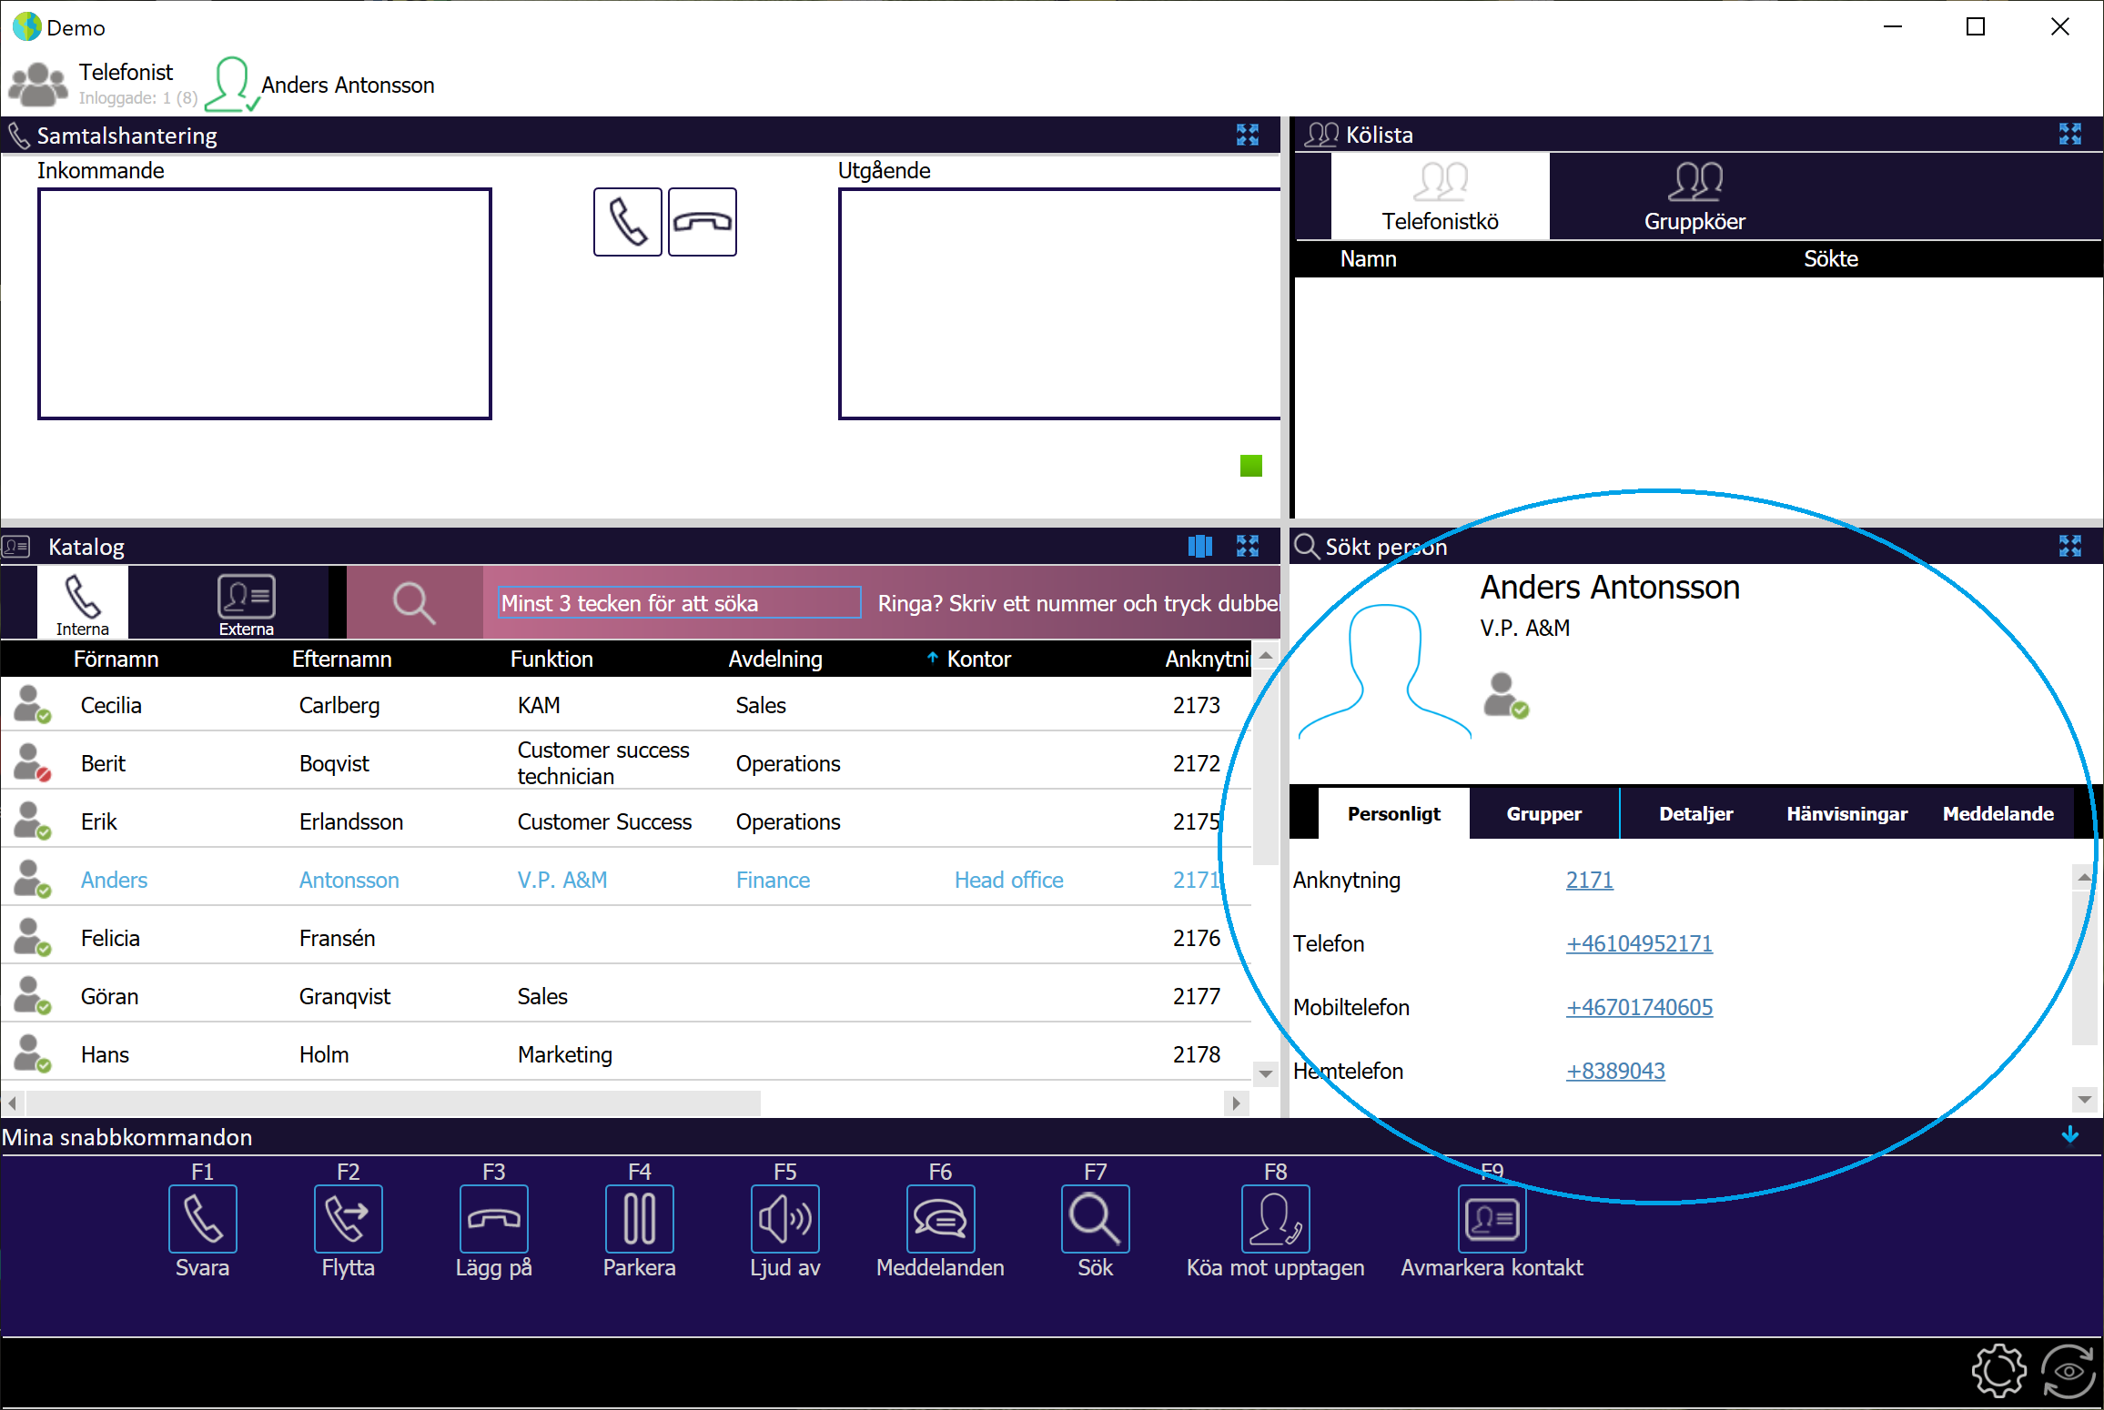Screen dimensions: 2104x1410
Task: Click the catalog search input field
Action: tap(680, 602)
